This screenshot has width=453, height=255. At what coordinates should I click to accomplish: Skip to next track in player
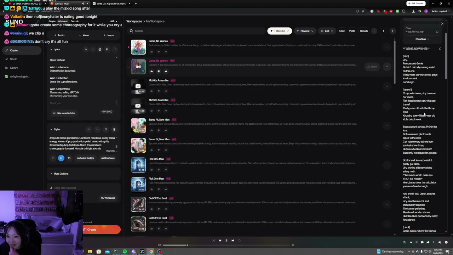point(233,240)
